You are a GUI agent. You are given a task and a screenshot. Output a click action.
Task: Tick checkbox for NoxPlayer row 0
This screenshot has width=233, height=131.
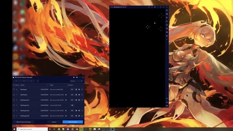click(x=14, y=90)
